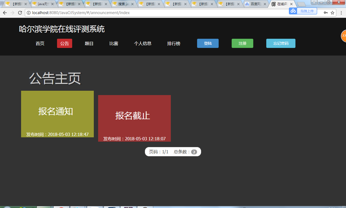This screenshot has height=208, width=346.
Task: Open the 首页 navigation item
Action: (x=40, y=43)
